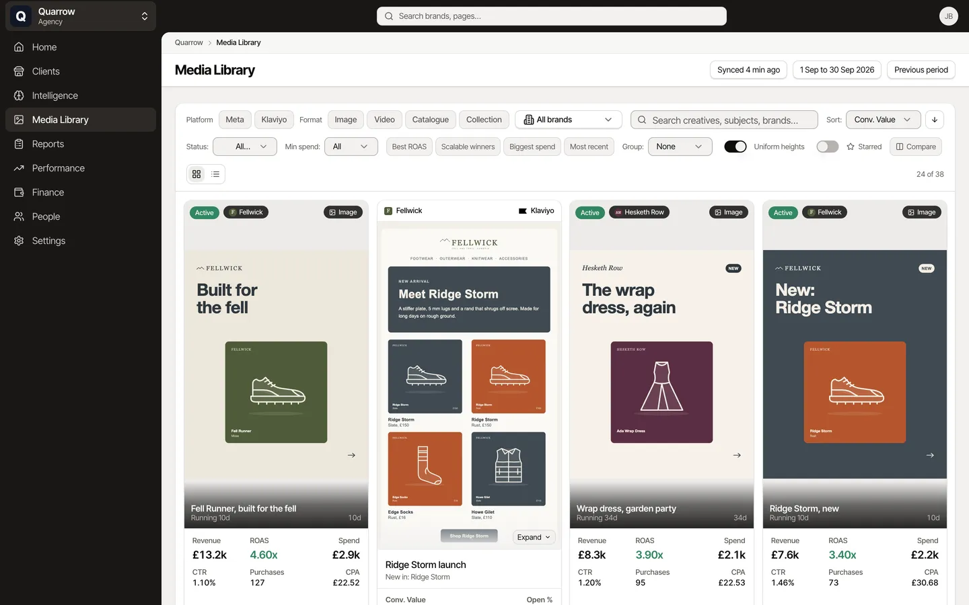969x605 pixels.
Task: Filter platform by Meta
Action: tap(235, 120)
